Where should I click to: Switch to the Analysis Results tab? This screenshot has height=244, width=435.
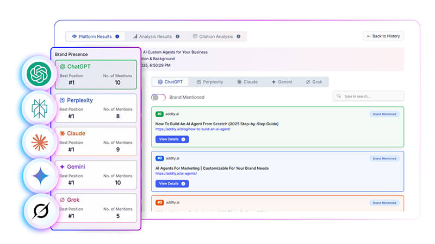tap(156, 36)
